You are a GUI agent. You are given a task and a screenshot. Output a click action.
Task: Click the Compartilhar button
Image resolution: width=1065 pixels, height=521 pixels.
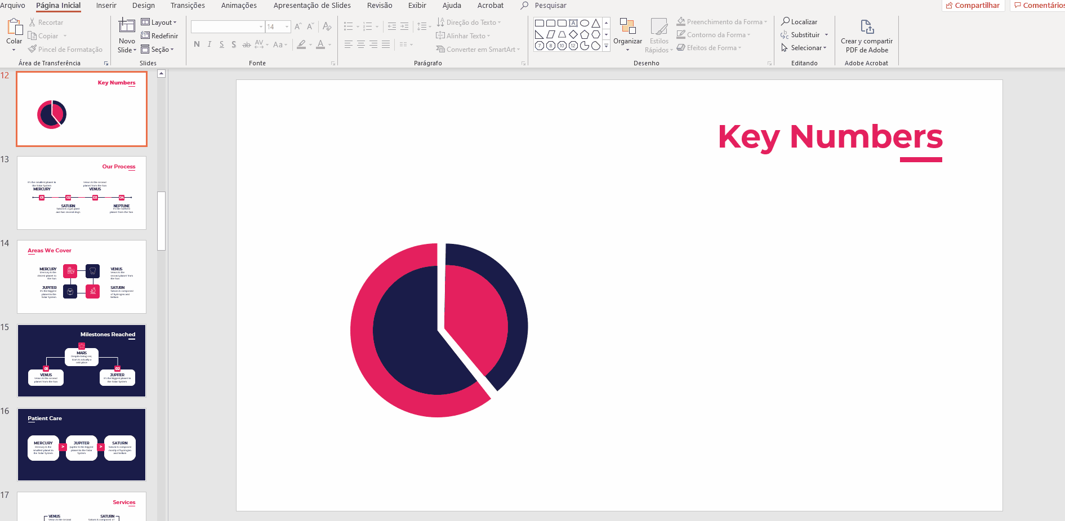pos(973,6)
